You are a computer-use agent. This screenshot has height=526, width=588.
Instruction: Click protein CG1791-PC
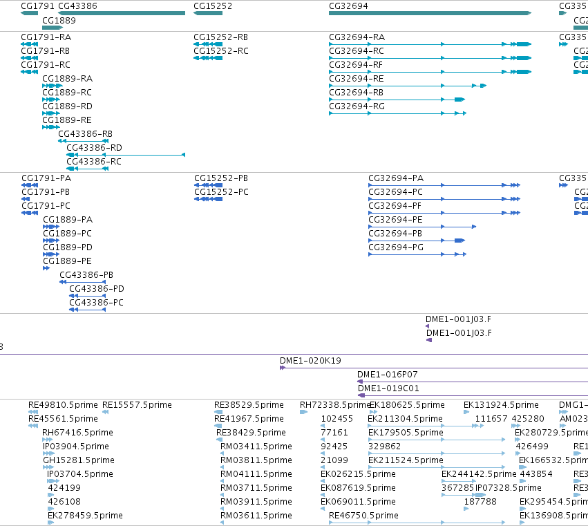point(46,206)
